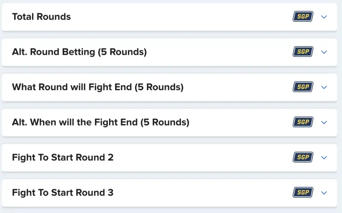The height and width of the screenshot is (213, 342).
Task: Click blank space in Fight To Start Round 2 row
Action: pos(201,157)
